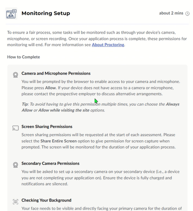193x211 pixels.
Task: Click the Monitoring Setup header icon
Action: (11, 14)
